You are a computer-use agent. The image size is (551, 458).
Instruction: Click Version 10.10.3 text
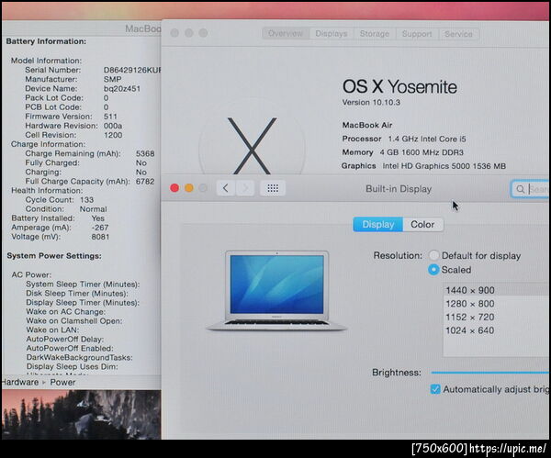[x=371, y=103]
